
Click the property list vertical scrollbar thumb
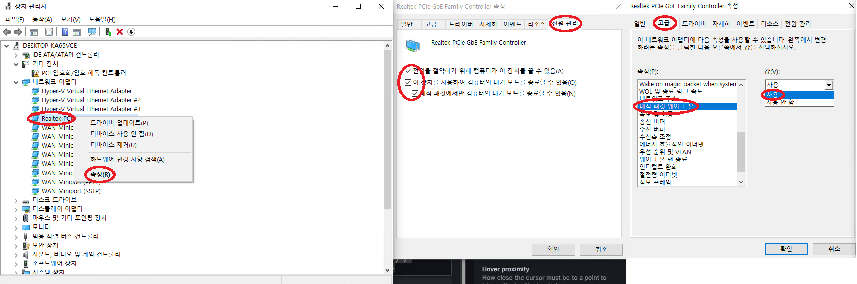click(x=741, y=151)
